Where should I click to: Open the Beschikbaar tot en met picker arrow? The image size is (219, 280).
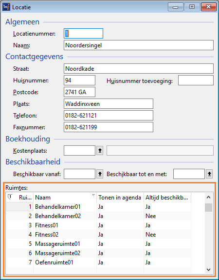209,174
